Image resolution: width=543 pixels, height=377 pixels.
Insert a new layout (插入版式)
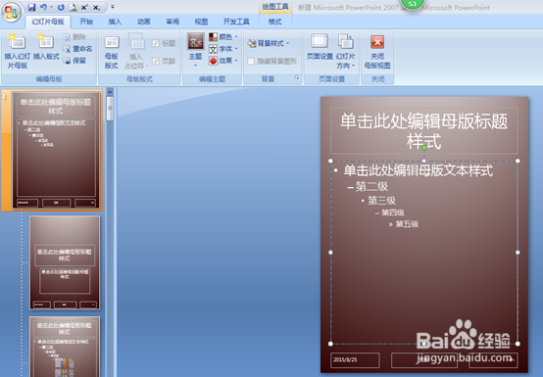(x=46, y=47)
